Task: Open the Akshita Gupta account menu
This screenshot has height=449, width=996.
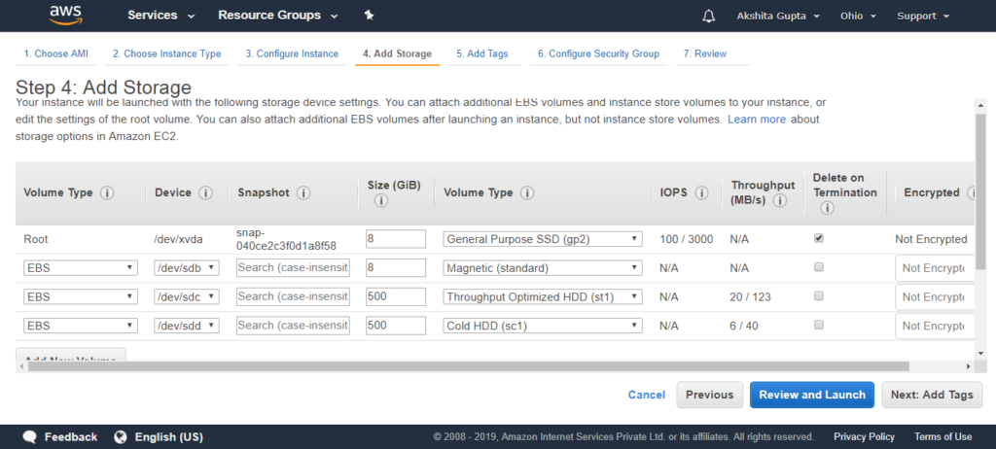Action: (x=778, y=16)
